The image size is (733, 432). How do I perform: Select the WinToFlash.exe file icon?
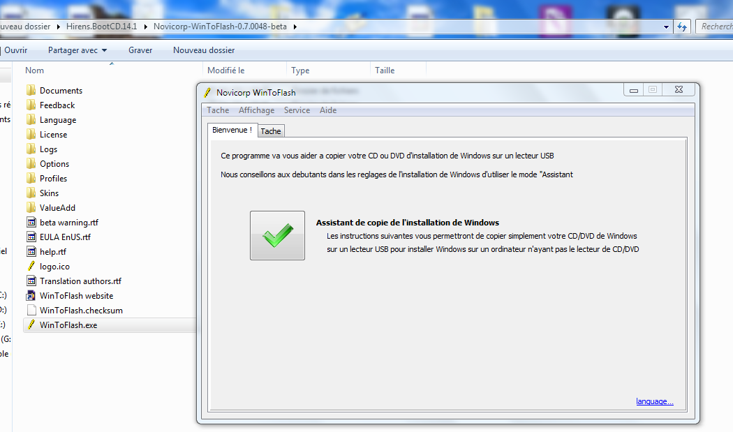[x=31, y=325]
